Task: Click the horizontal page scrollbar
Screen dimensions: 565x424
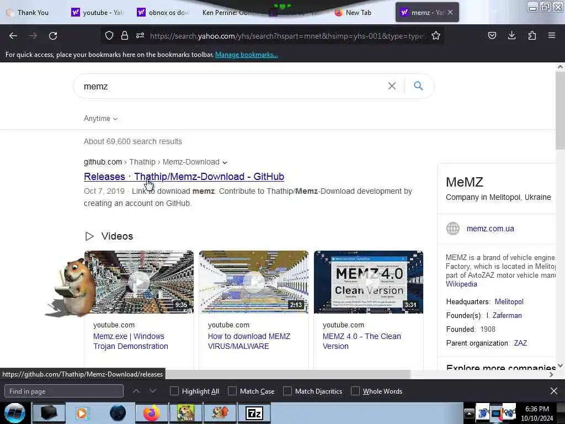Action: 287,374
